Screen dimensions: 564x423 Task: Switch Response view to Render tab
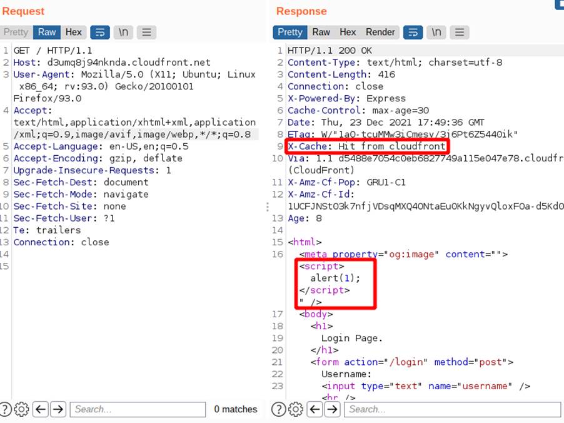click(380, 32)
